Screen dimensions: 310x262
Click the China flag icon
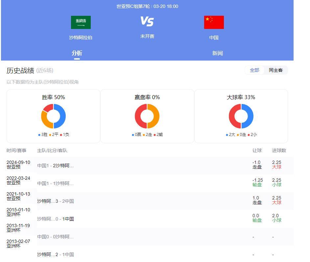[x=214, y=22]
